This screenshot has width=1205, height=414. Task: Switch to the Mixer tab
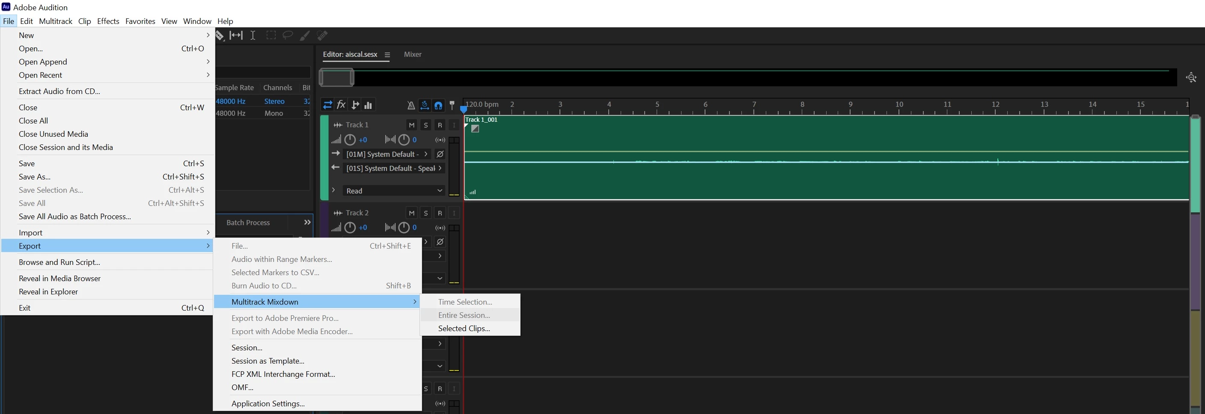413,54
